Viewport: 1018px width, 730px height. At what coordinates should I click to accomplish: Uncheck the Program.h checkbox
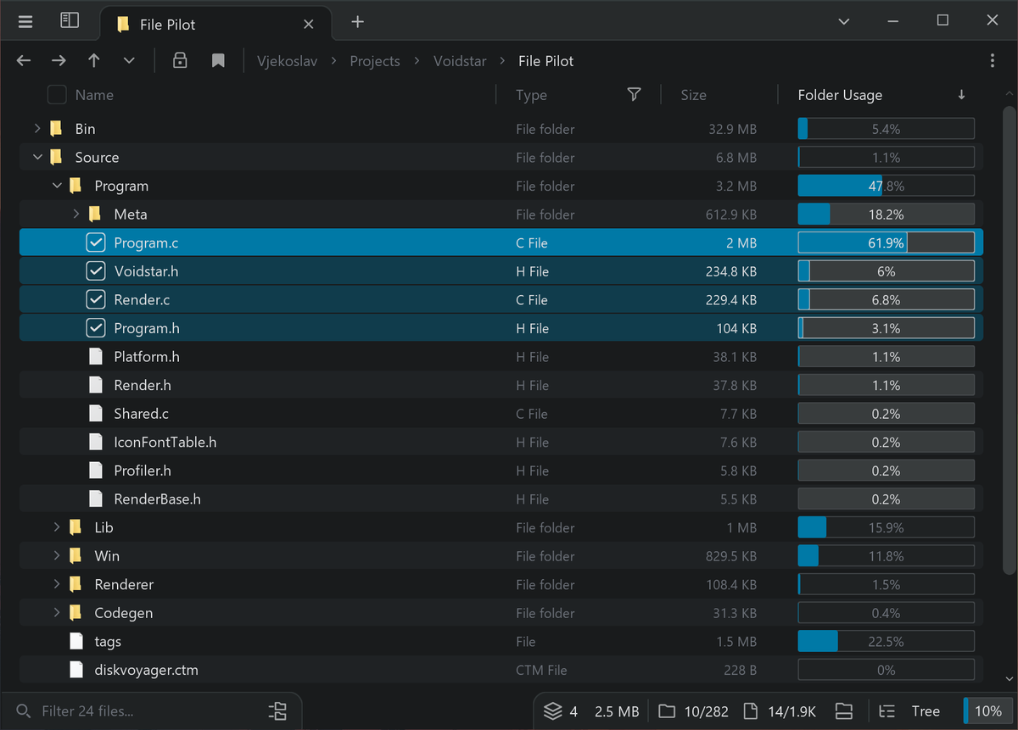coord(96,328)
